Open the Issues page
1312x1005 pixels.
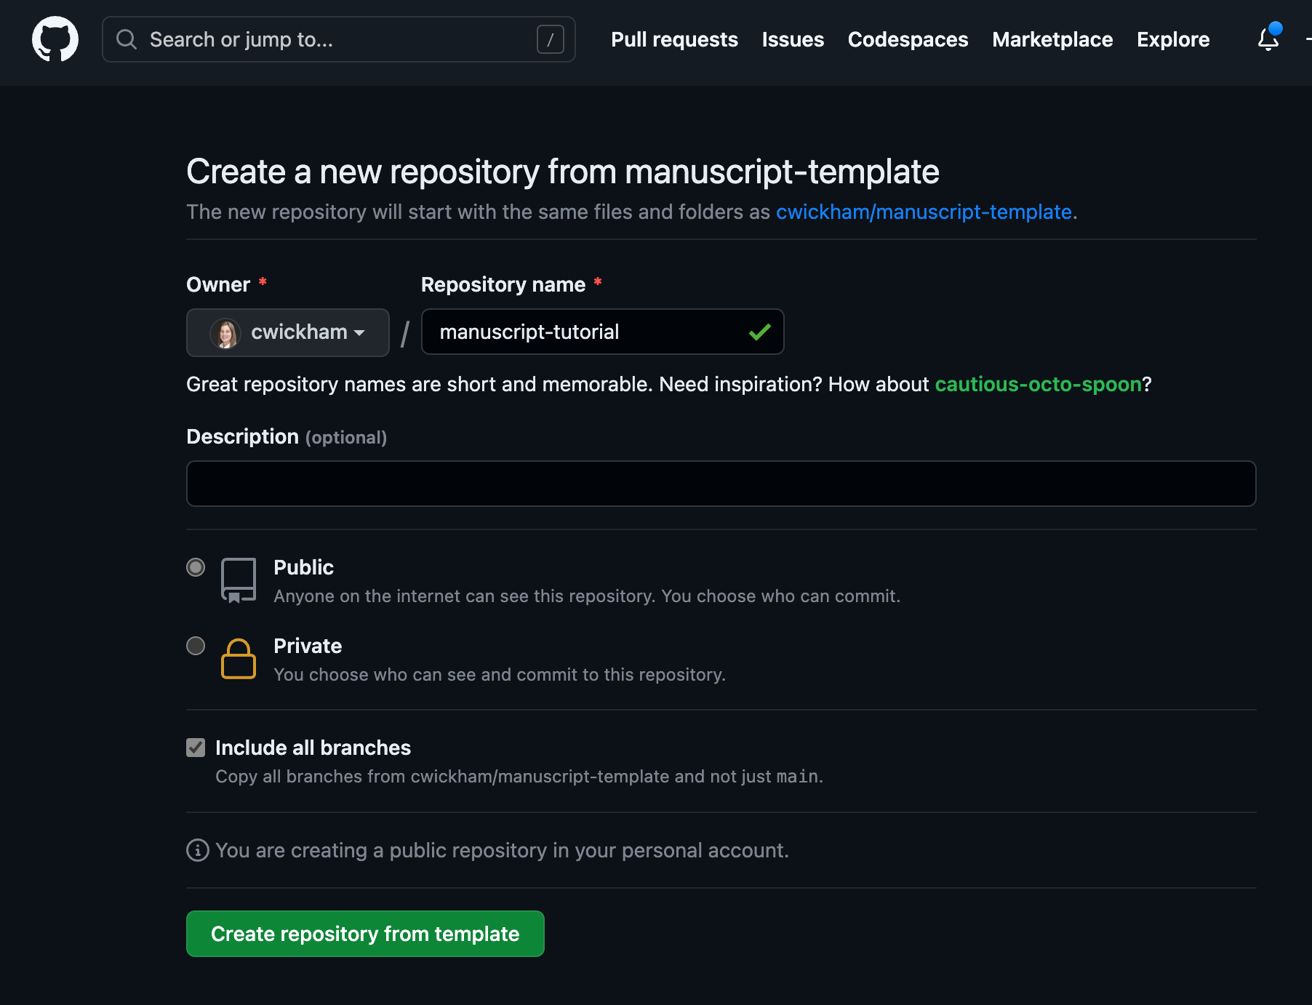tap(792, 39)
